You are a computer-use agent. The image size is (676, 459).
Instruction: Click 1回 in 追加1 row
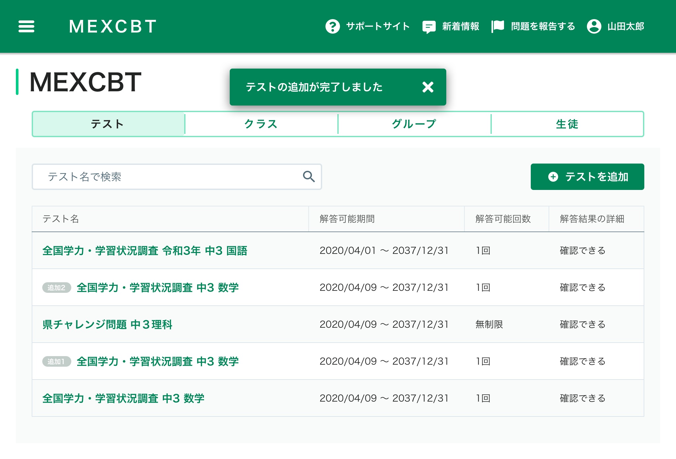tap(483, 361)
